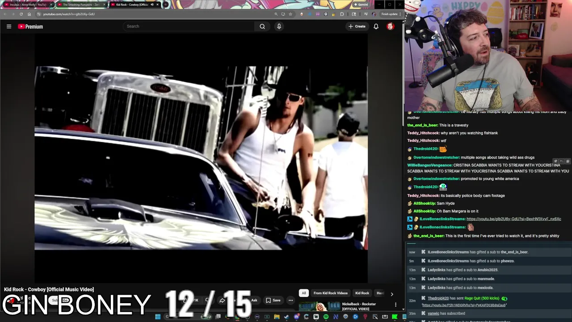Open the YouTube hamburger guide menu
The image size is (572, 322).
click(8, 26)
